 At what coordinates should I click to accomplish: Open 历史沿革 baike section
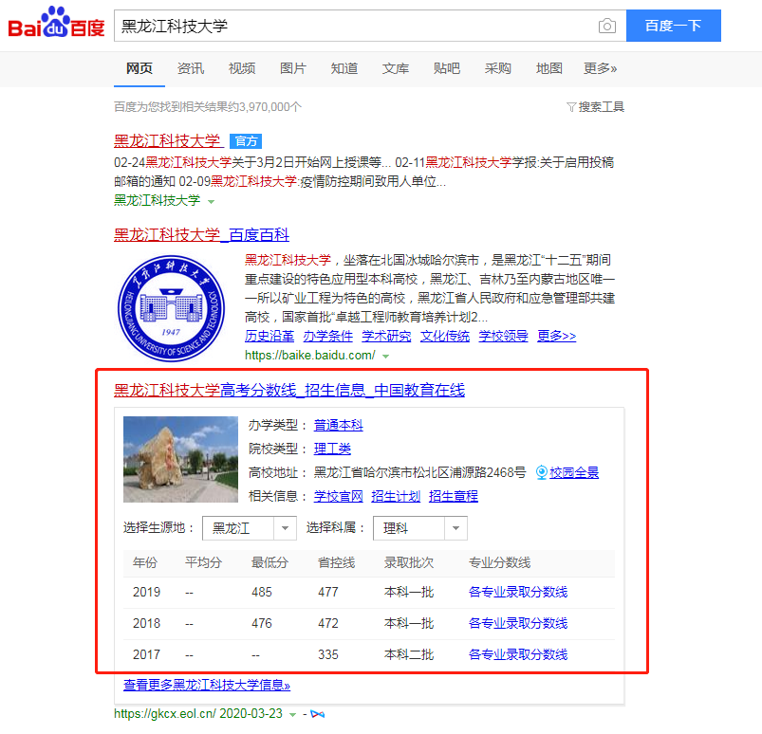[x=269, y=336]
